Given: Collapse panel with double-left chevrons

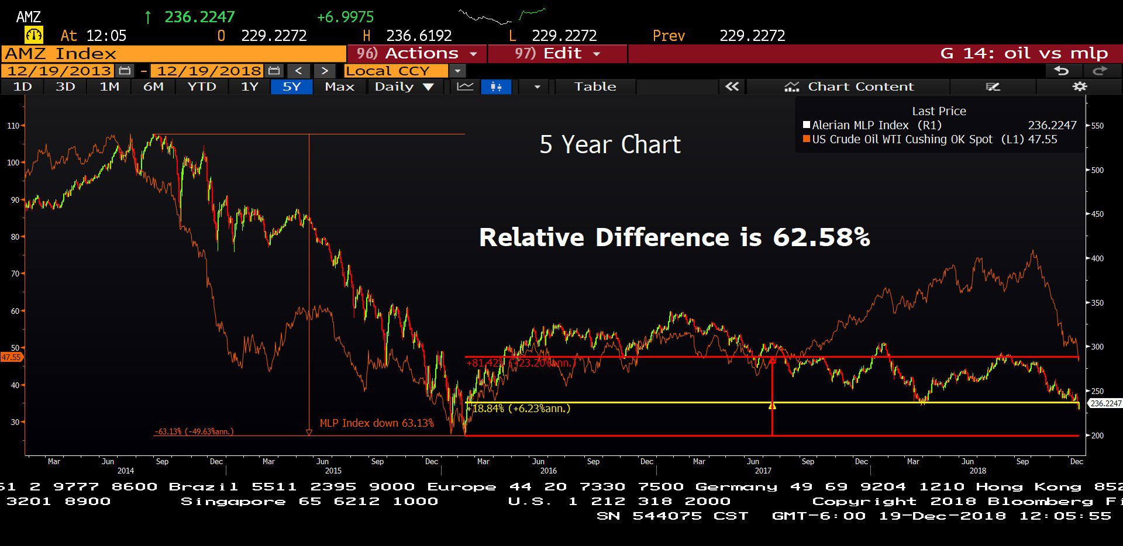Looking at the screenshot, I should pos(732,87).
